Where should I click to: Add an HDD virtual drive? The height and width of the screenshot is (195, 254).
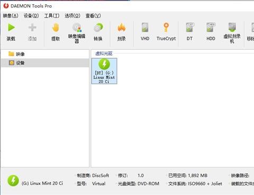coord(211,28)
